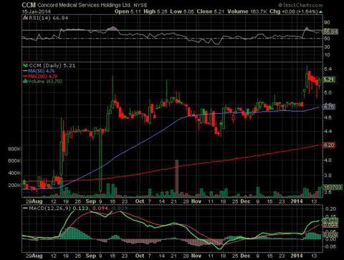Click the Oct label on price axis
Viewport: 344px width, 260px height.
[x=140, y=201]
